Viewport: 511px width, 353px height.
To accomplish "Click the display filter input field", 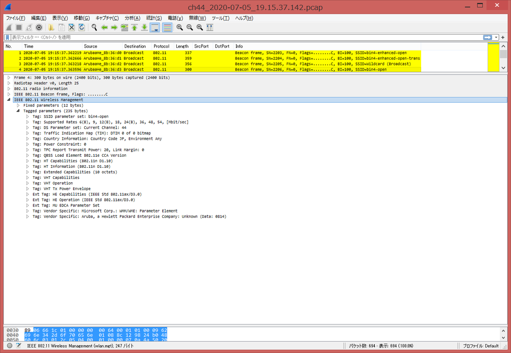I will [246, 37].
